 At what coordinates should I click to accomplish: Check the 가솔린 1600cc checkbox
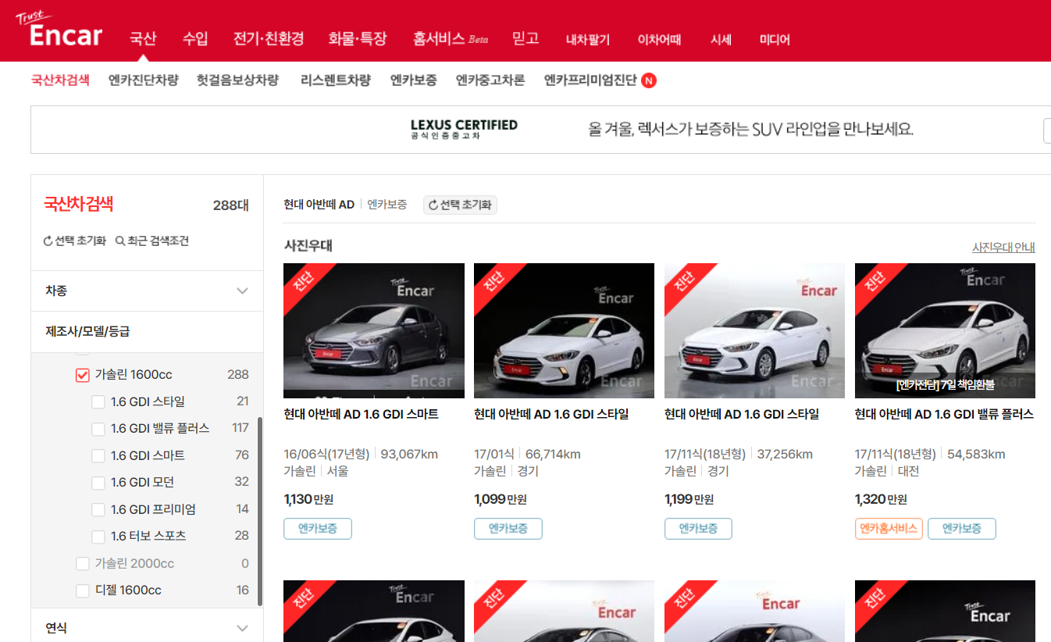tap(83, 375)
